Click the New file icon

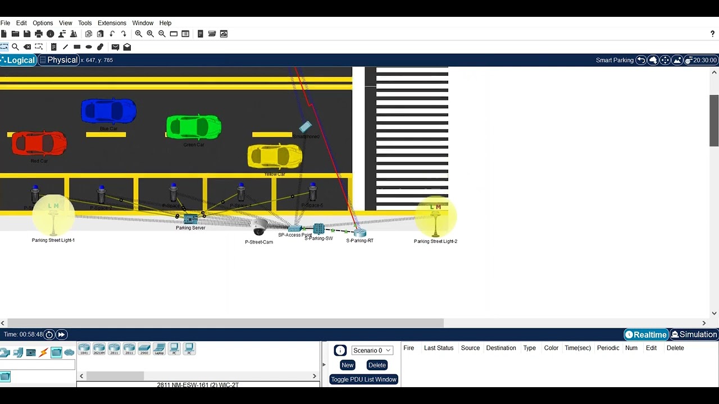coord(4,34)
